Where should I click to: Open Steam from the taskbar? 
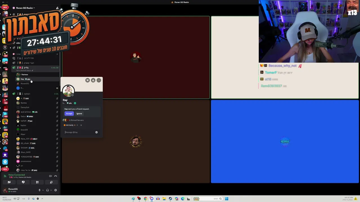point(170,199)
